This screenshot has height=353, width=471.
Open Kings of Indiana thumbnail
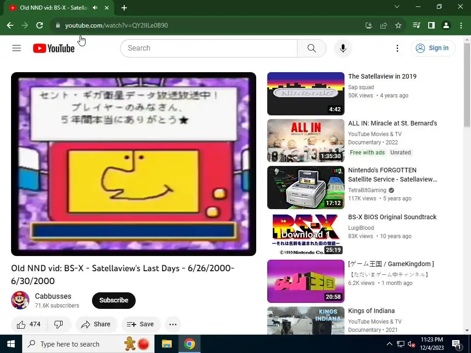(305, 320)
